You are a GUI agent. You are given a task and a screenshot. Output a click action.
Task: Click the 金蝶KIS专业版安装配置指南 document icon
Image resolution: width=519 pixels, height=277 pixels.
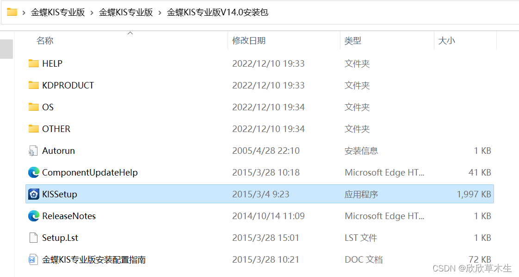pyautogui.click(x=33, y=259)
